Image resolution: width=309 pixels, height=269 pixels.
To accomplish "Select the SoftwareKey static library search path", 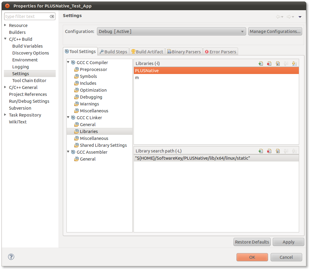I will [x=216, y=158].
